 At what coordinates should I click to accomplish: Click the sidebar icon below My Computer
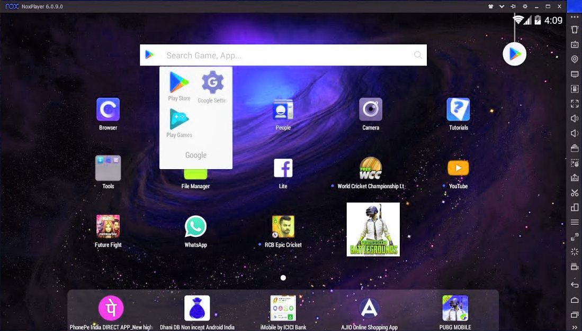[x=575, y=89]
